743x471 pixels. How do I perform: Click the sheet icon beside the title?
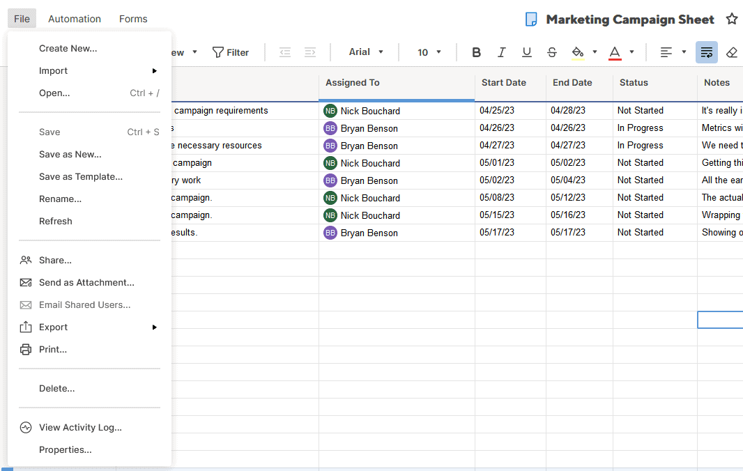pyautogui.click(x=530, y=20)
